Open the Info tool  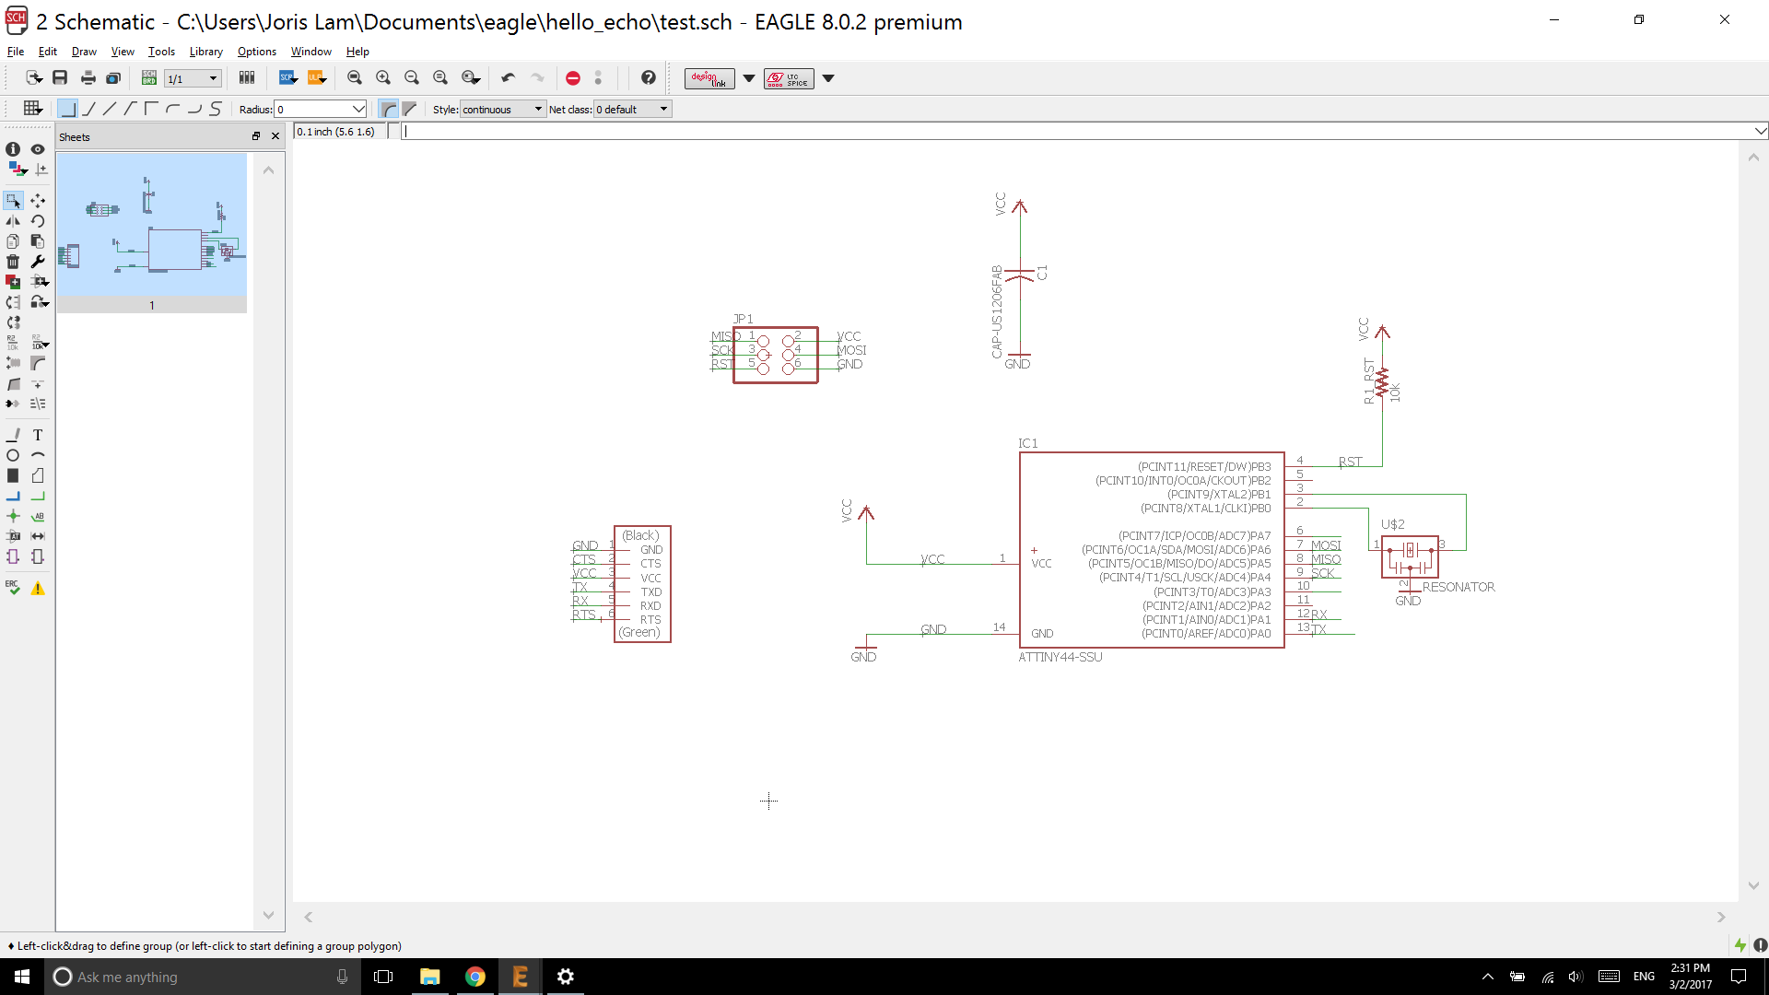[x=13, y=149]
